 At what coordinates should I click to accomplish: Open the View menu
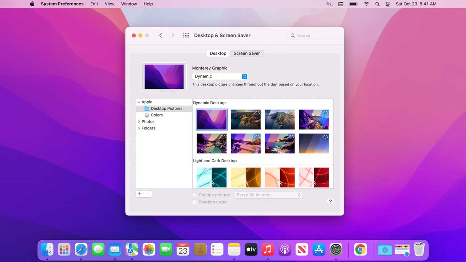coord(110,4)
